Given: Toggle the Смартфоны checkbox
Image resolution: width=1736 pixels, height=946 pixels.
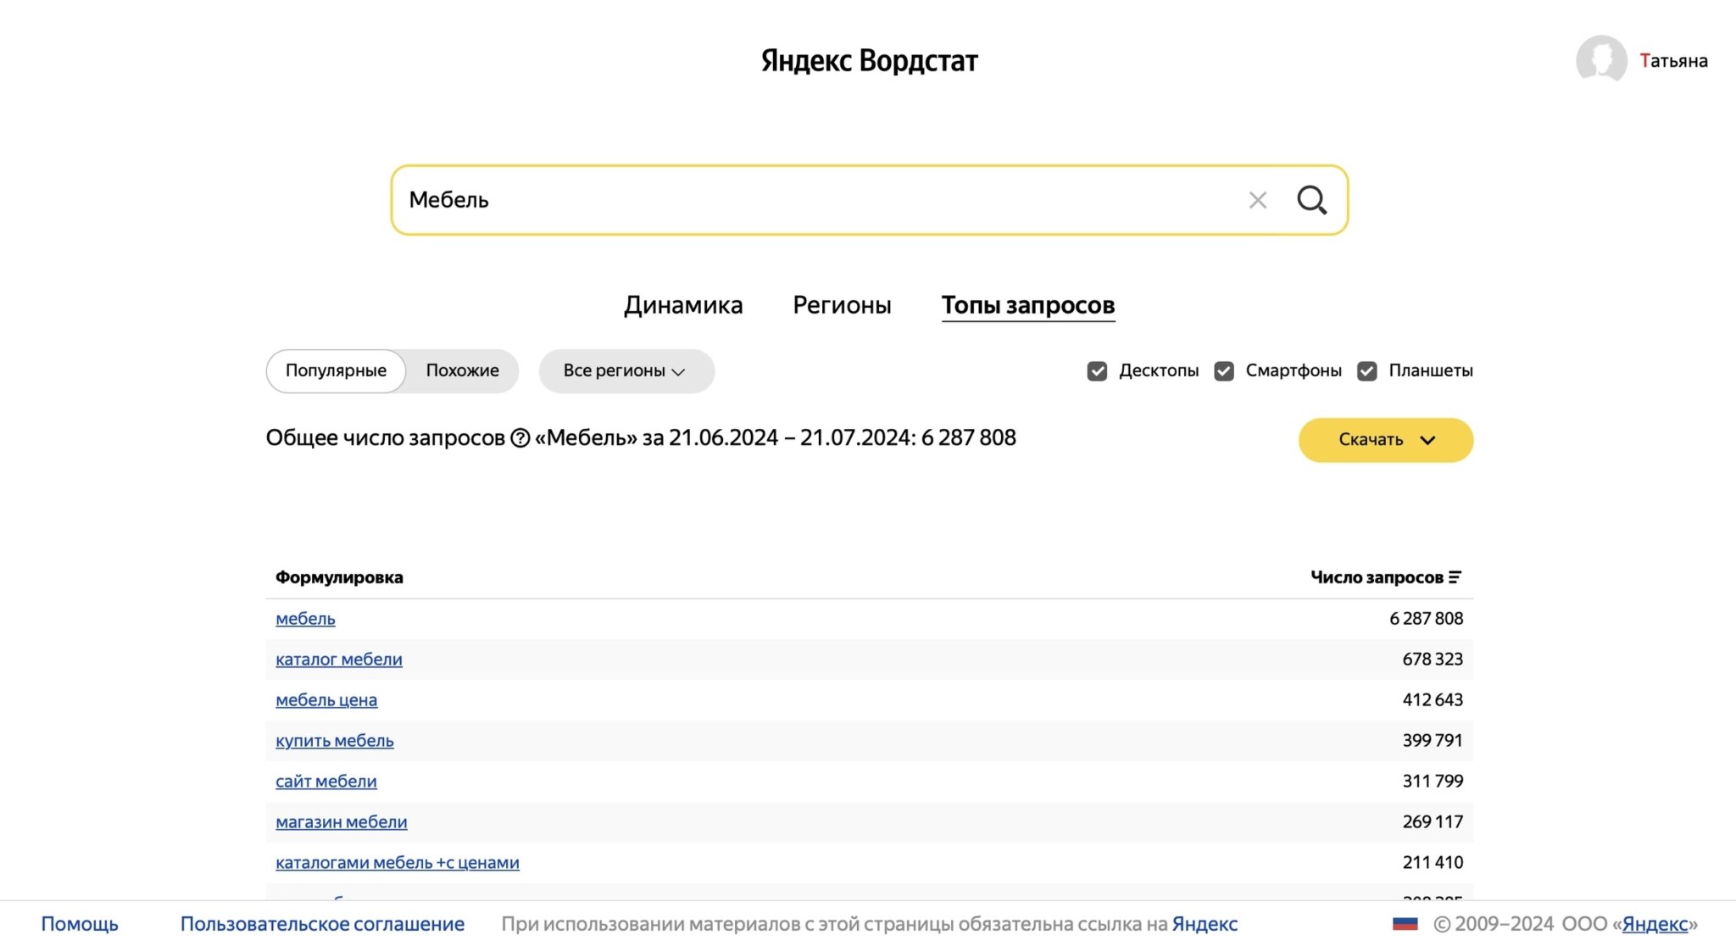Looking at the screenshot, I should tap(1223, 371).
